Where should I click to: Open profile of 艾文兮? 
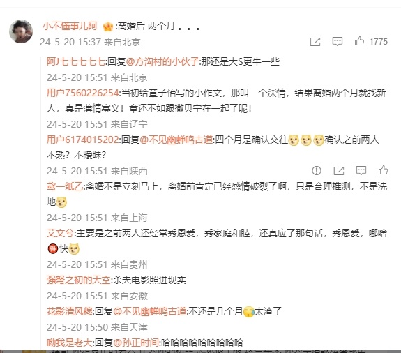[x=60, y=233]
